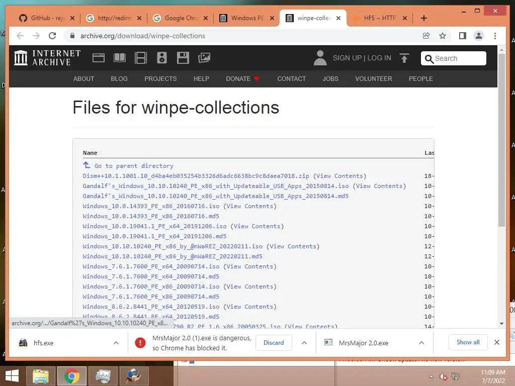This screenshot has height=386, width=515.
Task: Discard the blocked MrsMajor download
Action: pos(274,343)
